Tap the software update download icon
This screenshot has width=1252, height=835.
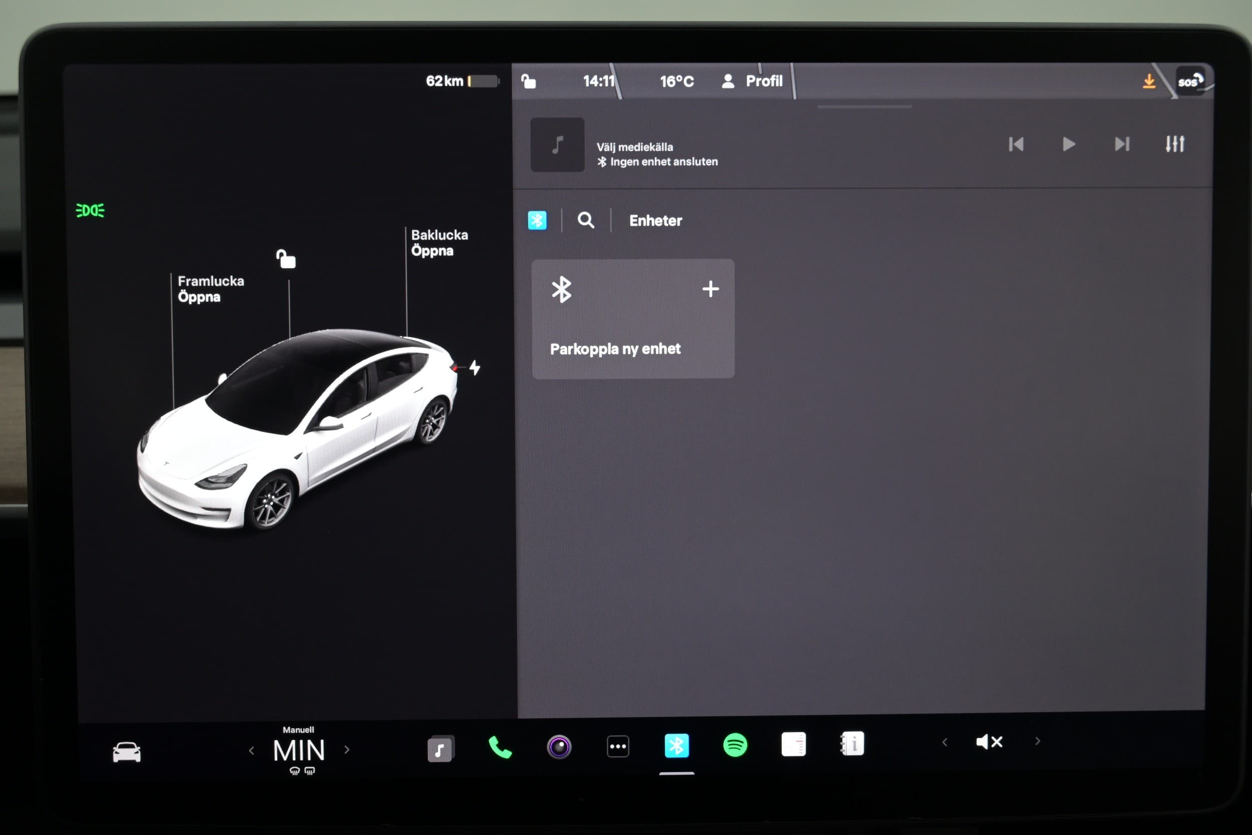point(1149,81)
